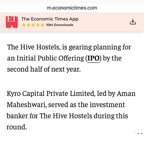This screenshot has width=144, height=143.
Task: Click second half of next year text
Action: tap(44, 70)
